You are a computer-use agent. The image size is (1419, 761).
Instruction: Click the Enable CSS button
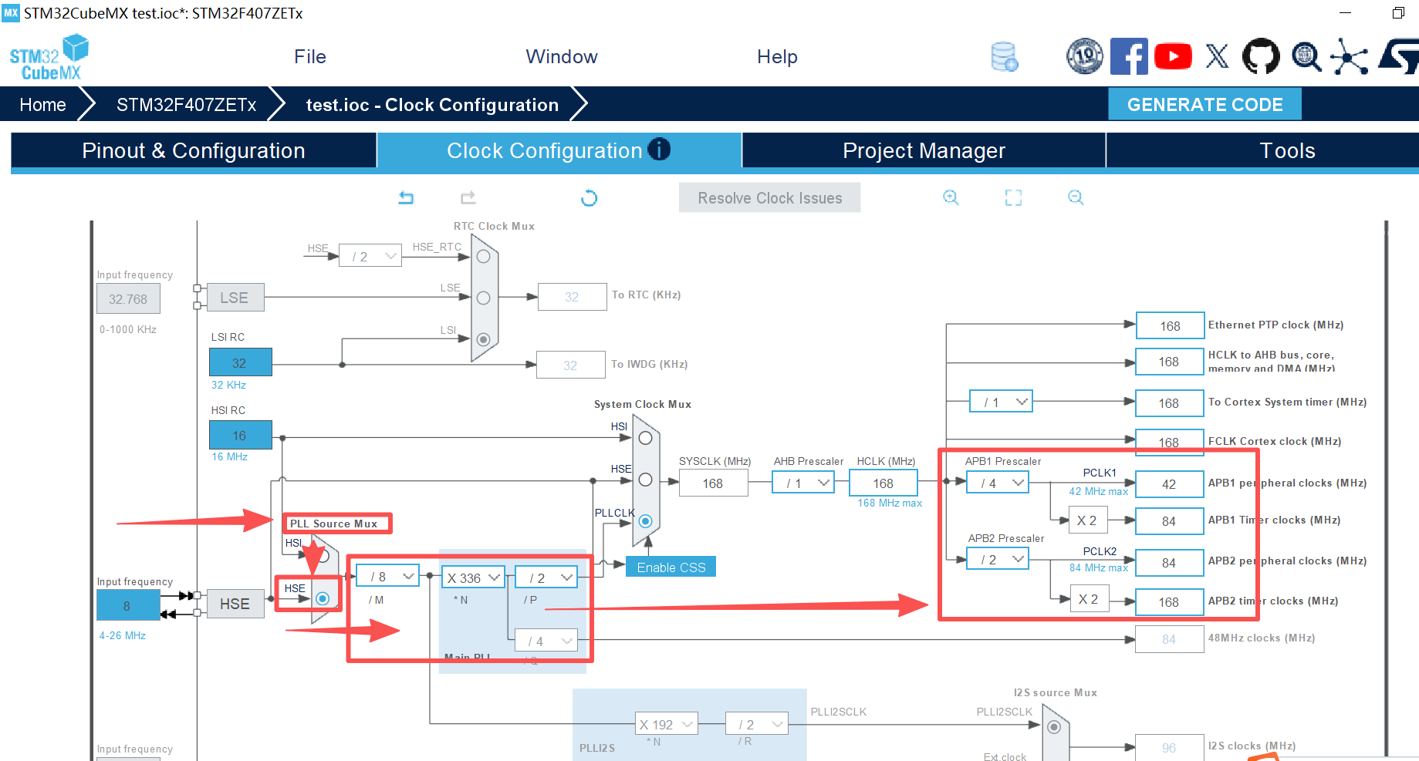point(671,567)
